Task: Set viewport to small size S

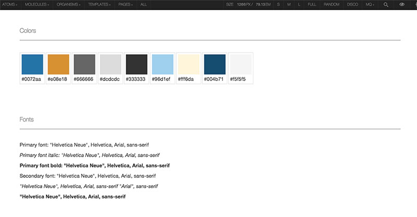Action: [278, 4]
